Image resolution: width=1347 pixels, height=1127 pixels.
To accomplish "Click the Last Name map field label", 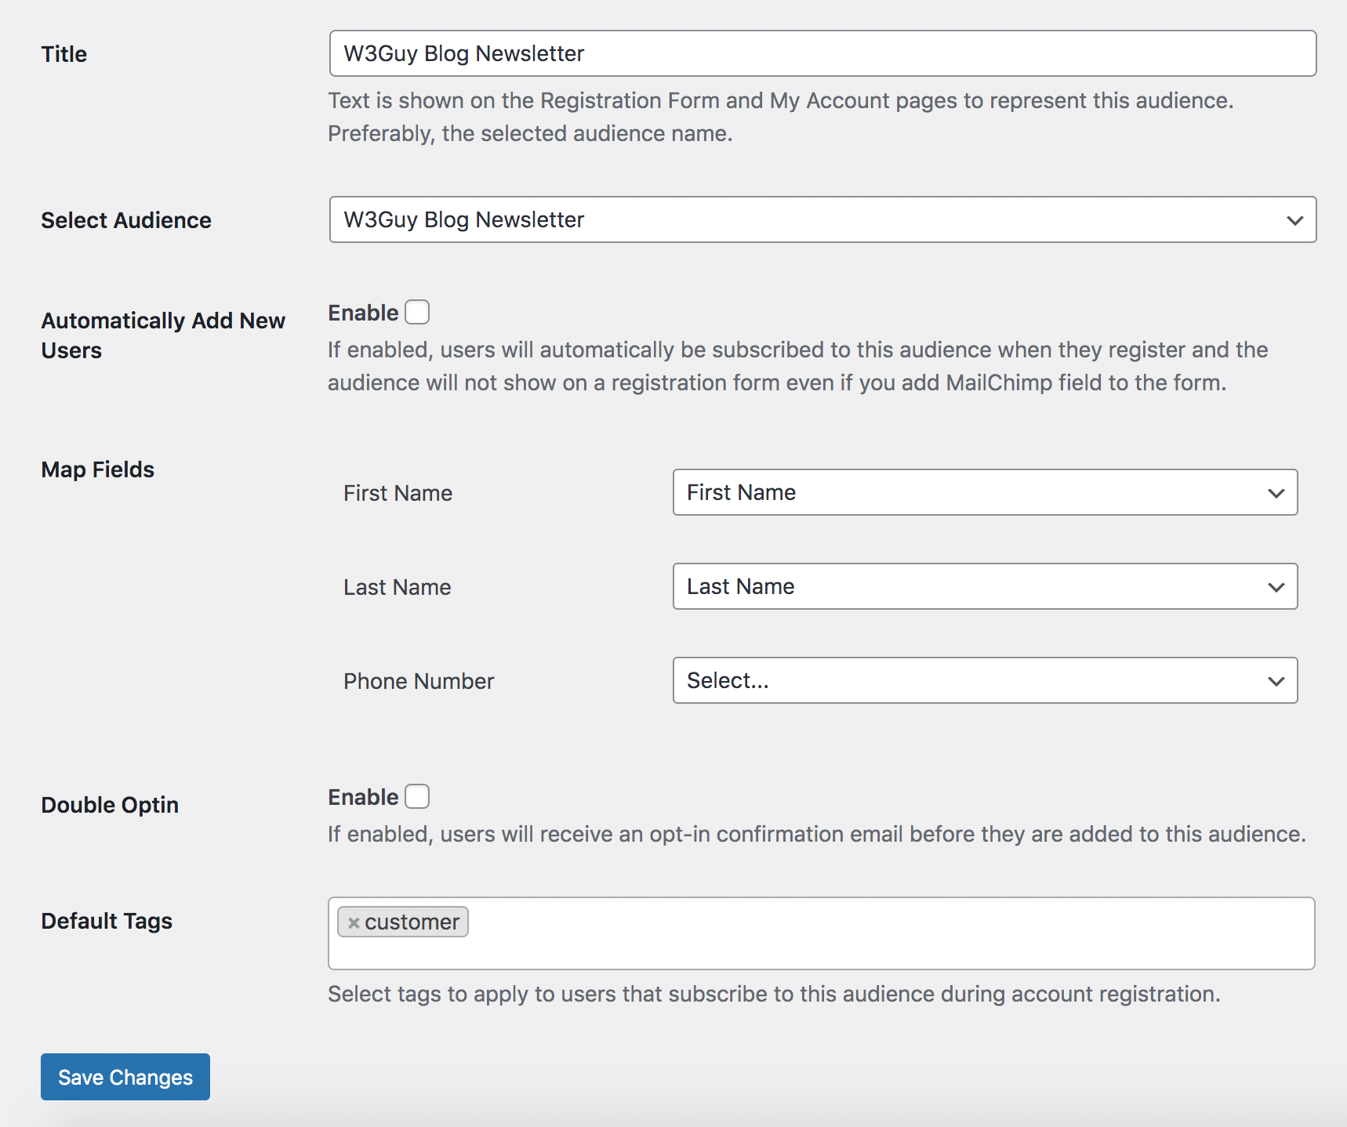I will [x=397, y=587].
